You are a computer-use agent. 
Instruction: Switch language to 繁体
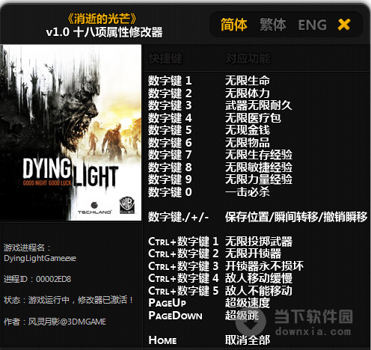pyautogui.click(x=273, y=25)
